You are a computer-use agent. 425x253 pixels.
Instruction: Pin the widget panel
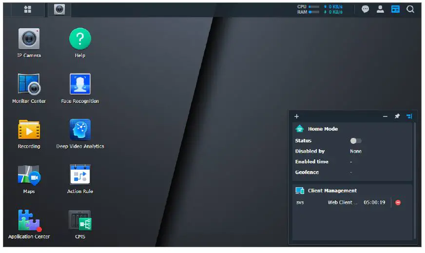(397, 116)
